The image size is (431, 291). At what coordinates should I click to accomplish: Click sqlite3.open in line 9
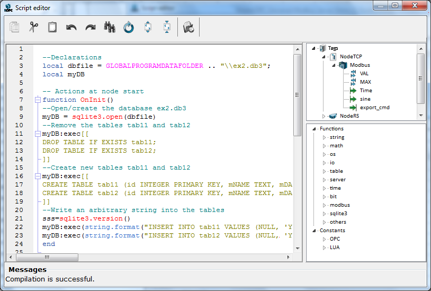coord(97,117)
